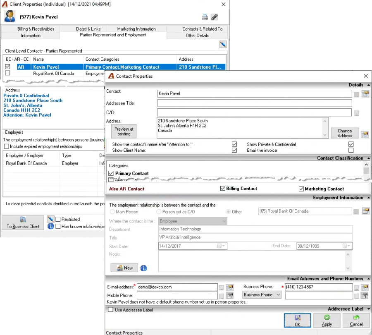Collapse Email Adresses and Phone Numbers section
372x335 pixels.
368,279
